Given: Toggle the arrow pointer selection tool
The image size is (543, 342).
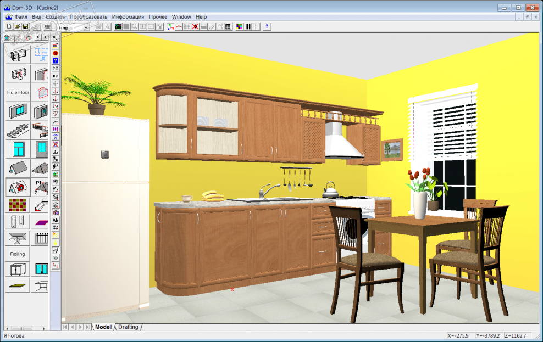Looking at the screenshot, I should tap(56, 37).
